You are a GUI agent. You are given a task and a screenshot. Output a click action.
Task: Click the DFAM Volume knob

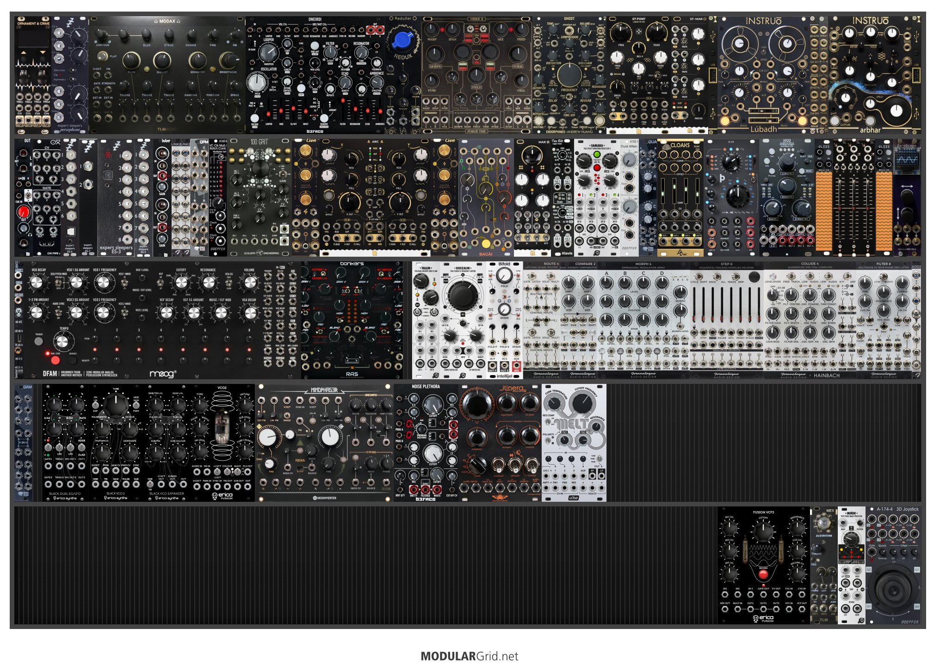tap(250, 283)
